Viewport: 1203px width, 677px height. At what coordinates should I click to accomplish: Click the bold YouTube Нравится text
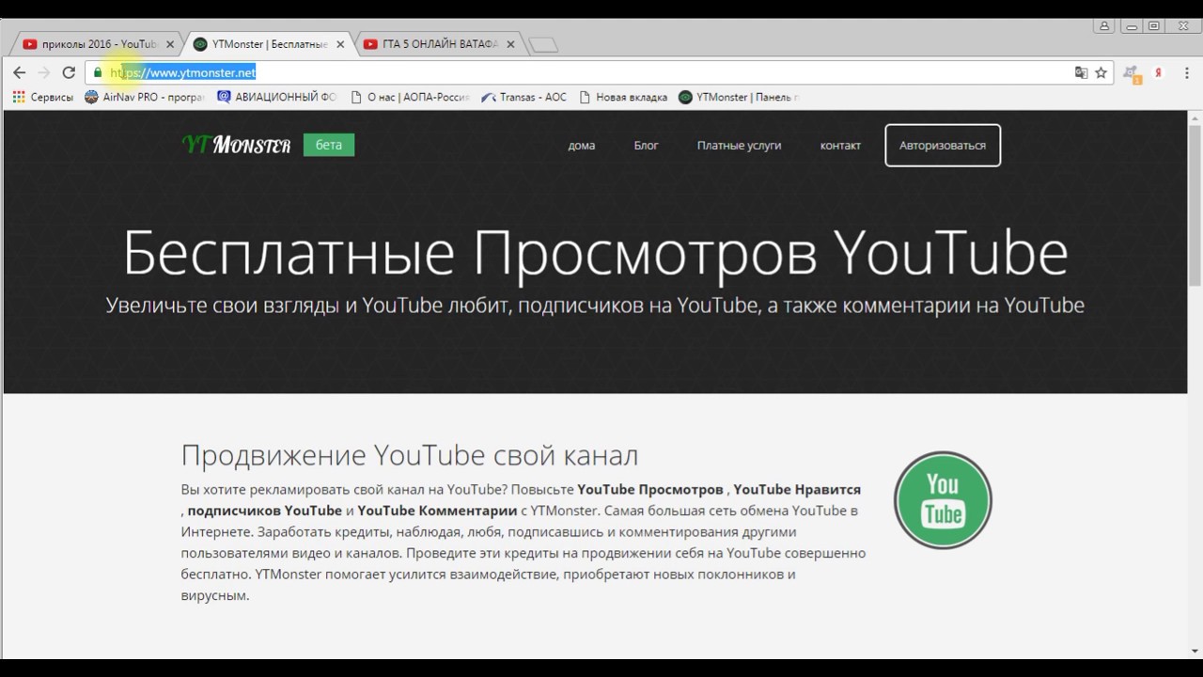click(x=797, y=489)
